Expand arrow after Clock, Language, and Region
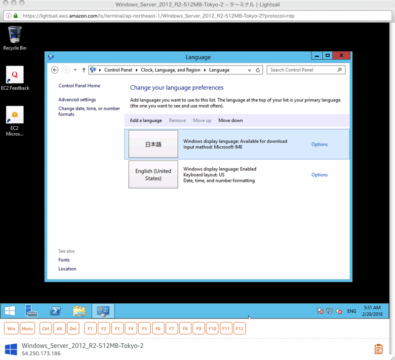395x360 pixels. coord(204,70)
